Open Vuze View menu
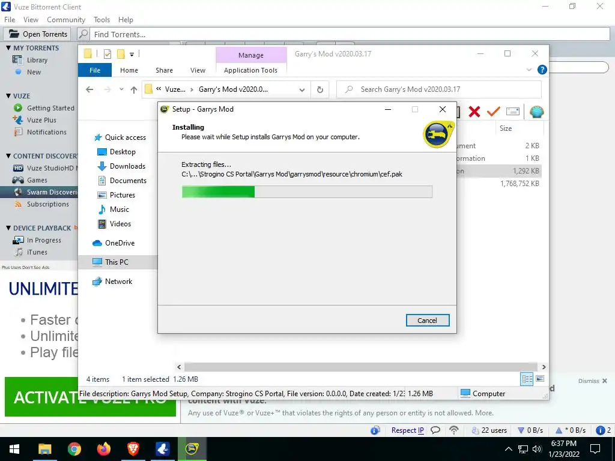 (x=31, y=20)
